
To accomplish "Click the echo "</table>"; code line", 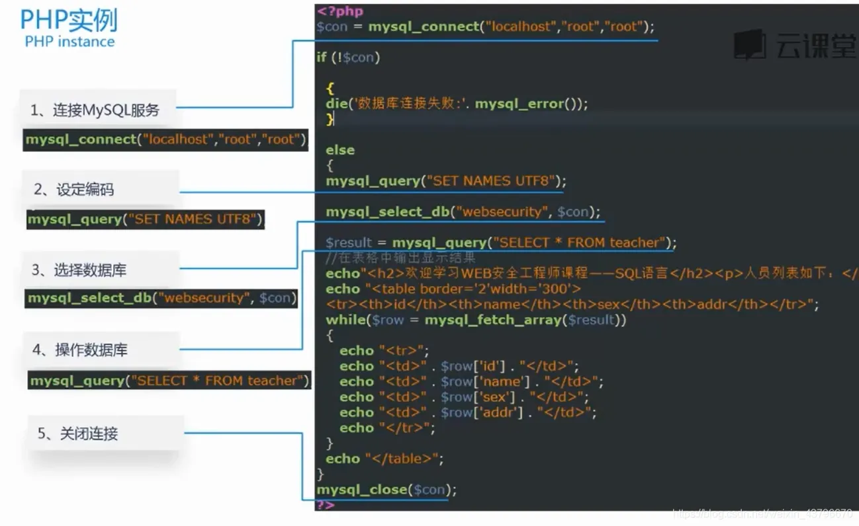I will click(384, 459).
